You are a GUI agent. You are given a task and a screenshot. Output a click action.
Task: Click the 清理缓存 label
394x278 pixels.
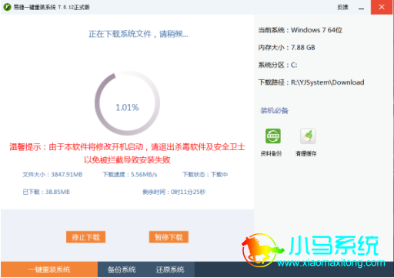tap(306, 153)
